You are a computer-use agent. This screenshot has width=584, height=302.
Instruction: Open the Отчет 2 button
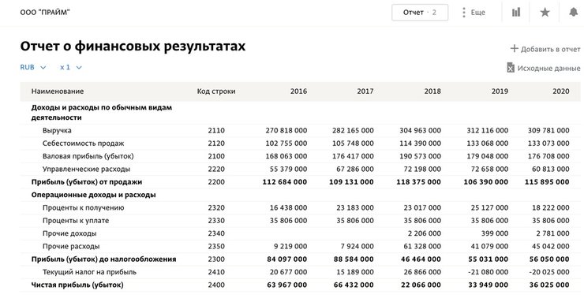(420, 13)
